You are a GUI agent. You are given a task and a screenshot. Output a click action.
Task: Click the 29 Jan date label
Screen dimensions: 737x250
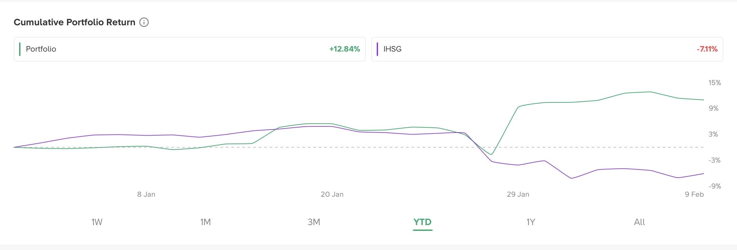point(518,194)
